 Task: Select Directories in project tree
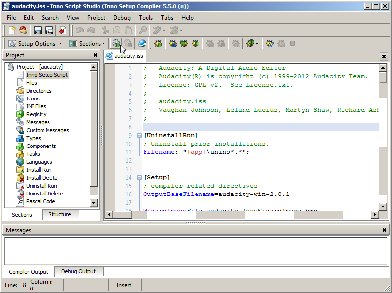point(39,91)
